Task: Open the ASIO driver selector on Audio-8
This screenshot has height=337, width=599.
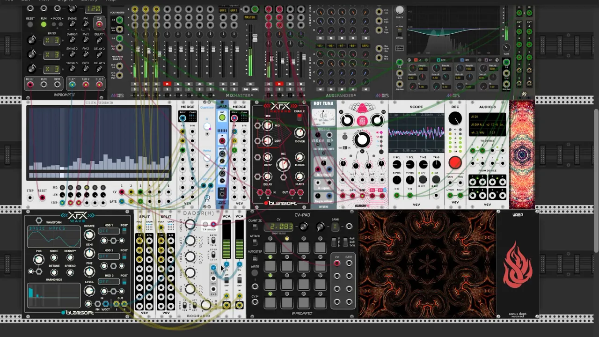Action: (x=487, y=117)
